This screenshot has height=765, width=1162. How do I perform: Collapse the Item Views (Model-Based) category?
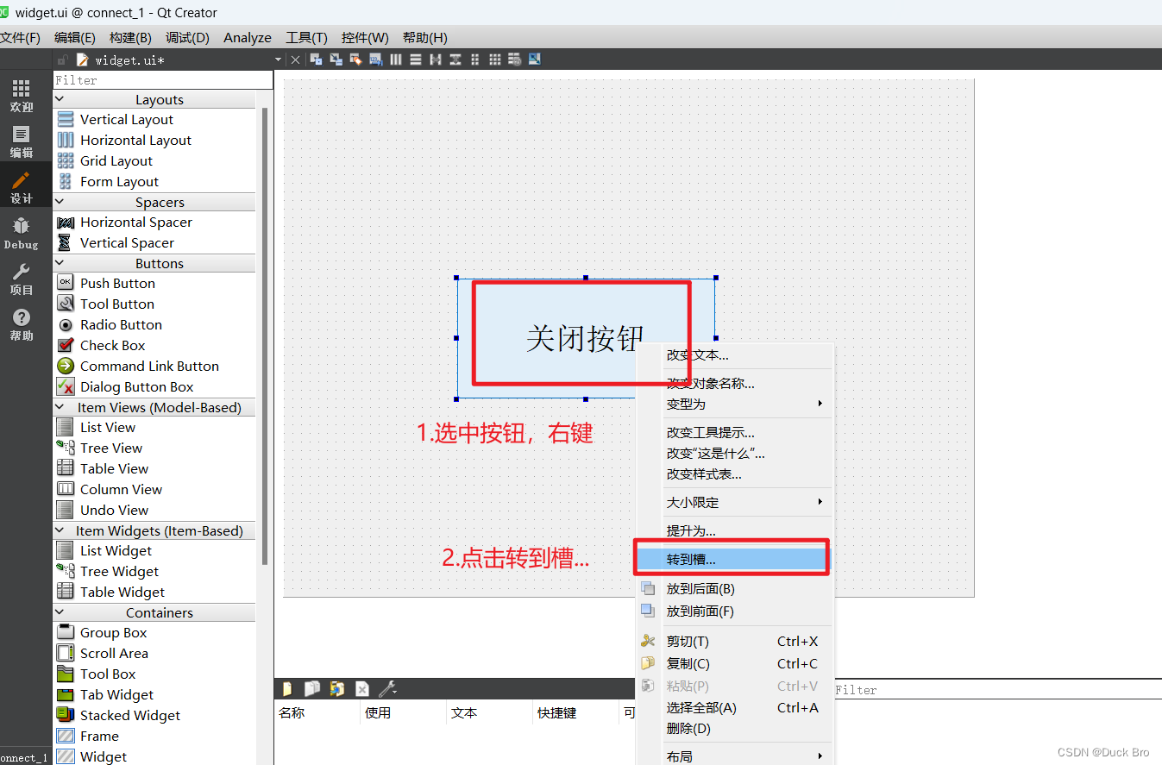[x=60, y=407]
